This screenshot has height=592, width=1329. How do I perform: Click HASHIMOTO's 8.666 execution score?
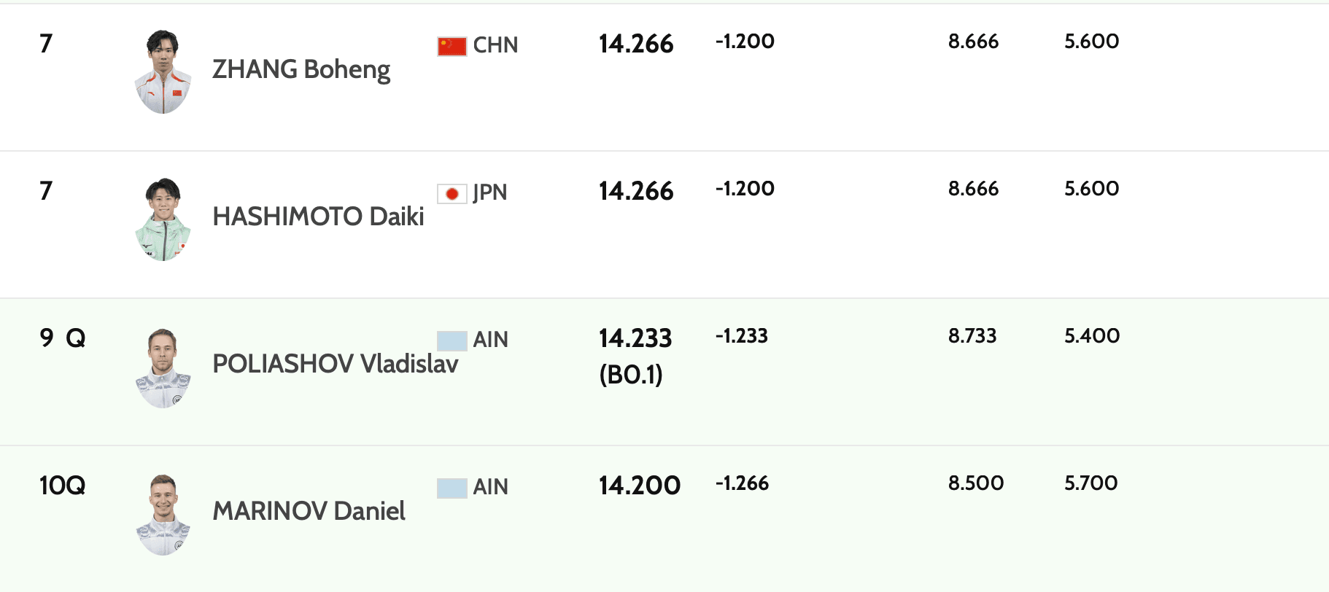tap(973, 189)
